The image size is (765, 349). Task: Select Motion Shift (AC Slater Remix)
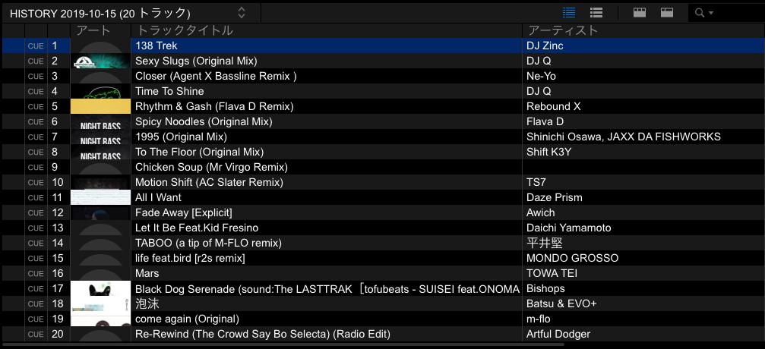(210, 182)
